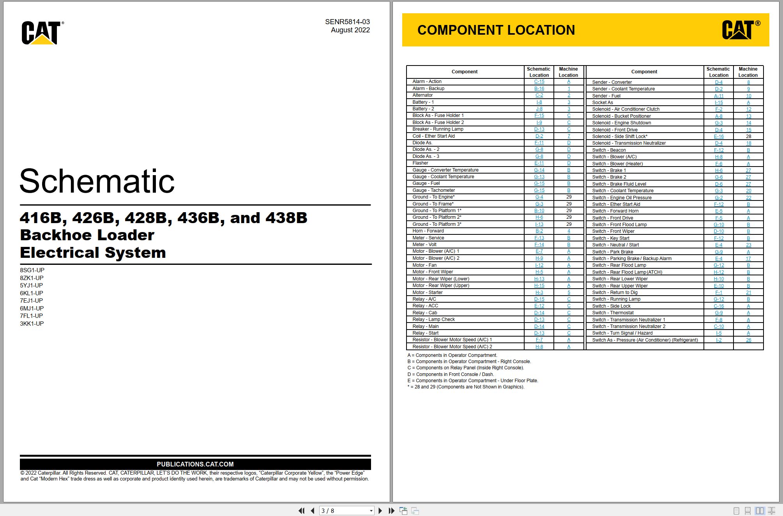The height and width of the screenshot is (516, 783).
Task: Select continuous facing page layout
Action: (x=771, y=511)
